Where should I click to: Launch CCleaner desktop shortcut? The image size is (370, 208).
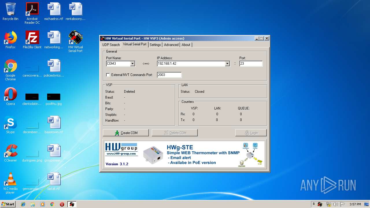click(10, 153)
